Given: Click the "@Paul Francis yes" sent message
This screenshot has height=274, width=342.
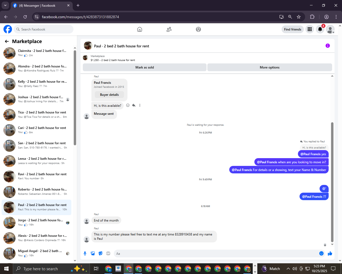Looking at the screenshot, I should point(313,154).
